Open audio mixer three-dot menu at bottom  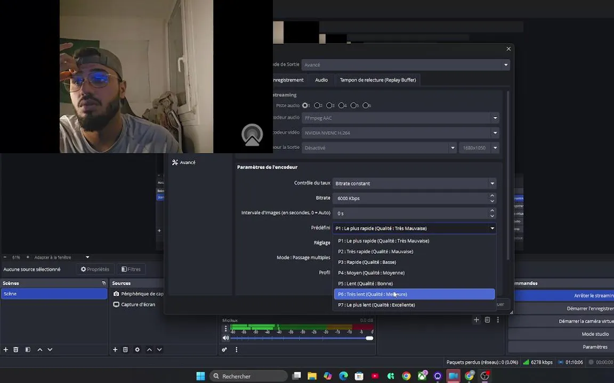[237, 350]
